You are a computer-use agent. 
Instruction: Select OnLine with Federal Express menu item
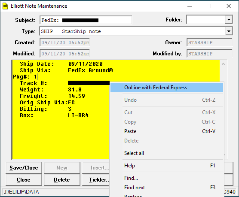[167, 88]
